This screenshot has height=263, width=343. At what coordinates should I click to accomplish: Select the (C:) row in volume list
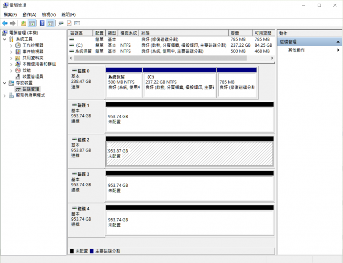point(171,45)
